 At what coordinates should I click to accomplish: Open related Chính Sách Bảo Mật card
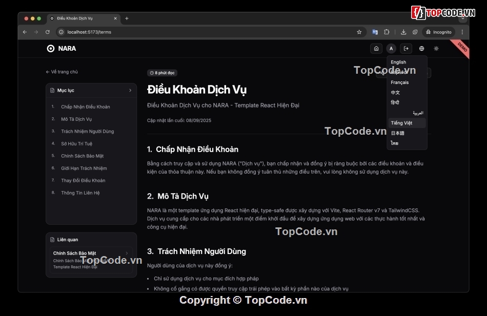point(91,260)
